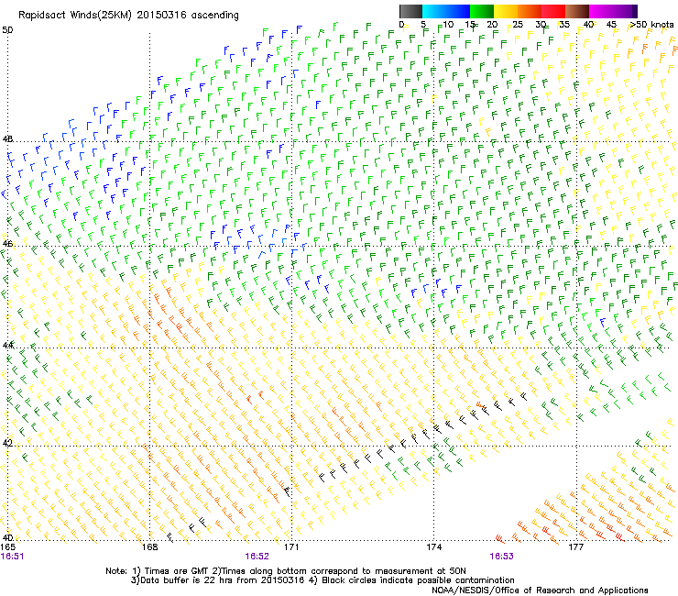Click the orange 25-30 knots color segment

click(530, 11)
